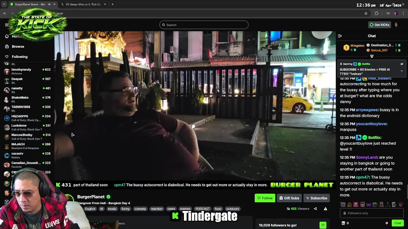Select nanatty in followed channels

(27, 90)
